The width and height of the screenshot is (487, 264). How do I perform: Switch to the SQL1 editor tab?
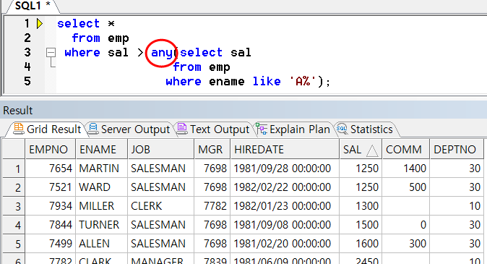[x=33, y=6]
